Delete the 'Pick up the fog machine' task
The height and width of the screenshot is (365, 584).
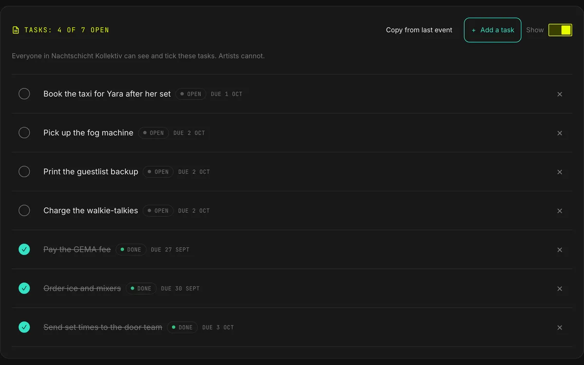point(560,133)
